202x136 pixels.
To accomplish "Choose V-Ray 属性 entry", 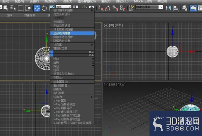I will click(72, 101).
